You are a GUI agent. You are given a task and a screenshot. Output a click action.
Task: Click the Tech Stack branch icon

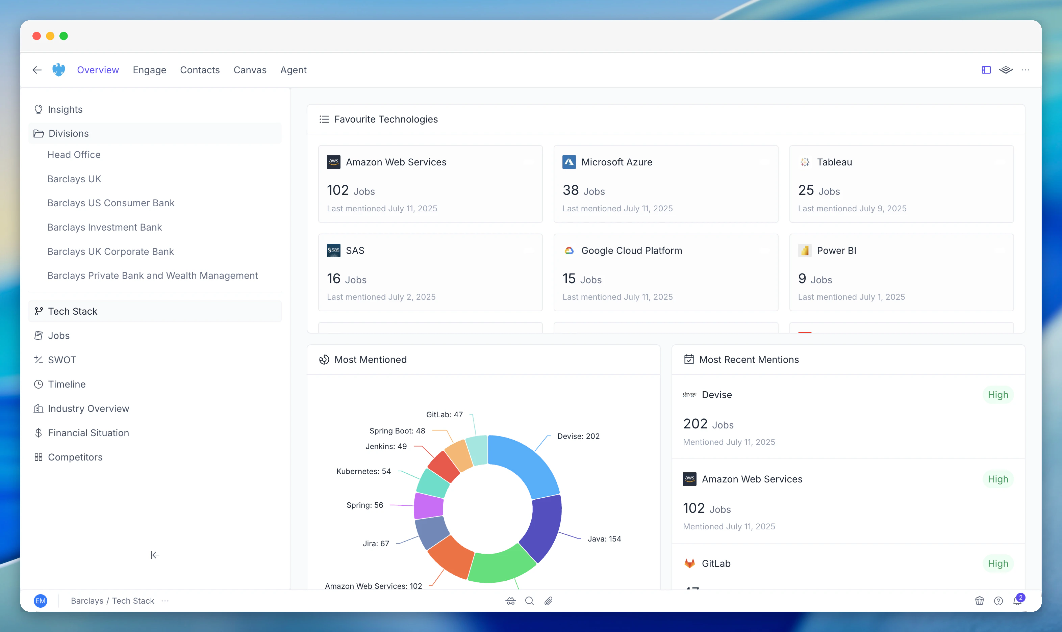coord(39,311)
